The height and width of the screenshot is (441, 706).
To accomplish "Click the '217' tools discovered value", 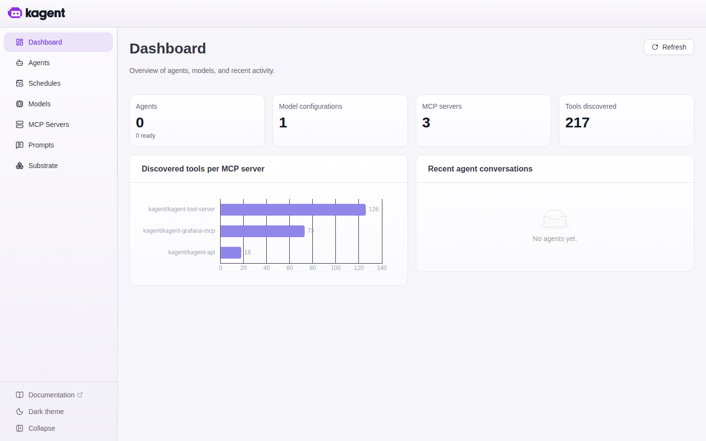I will click(578, 122).
